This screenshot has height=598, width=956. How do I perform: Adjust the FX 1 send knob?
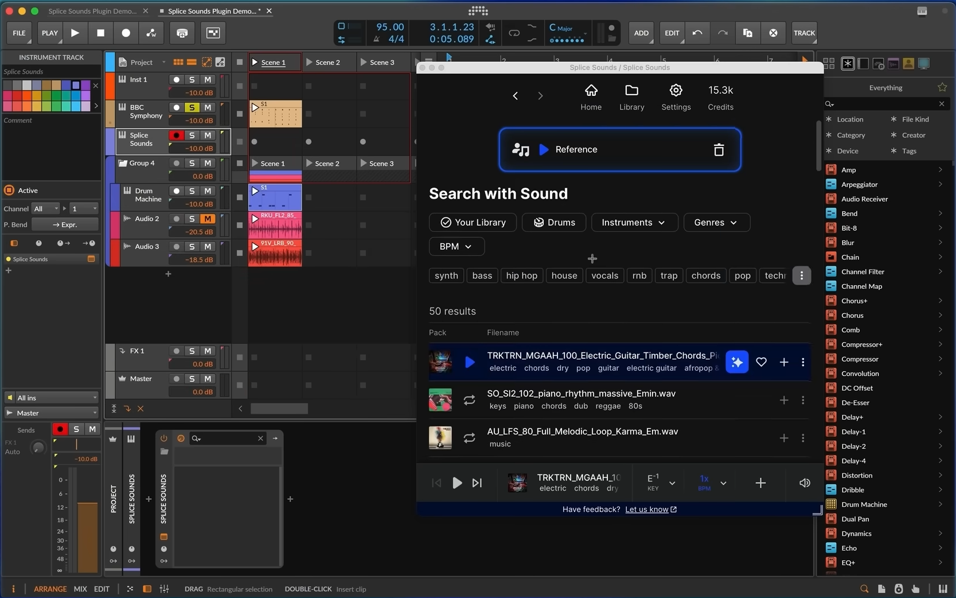pos(38,448)
